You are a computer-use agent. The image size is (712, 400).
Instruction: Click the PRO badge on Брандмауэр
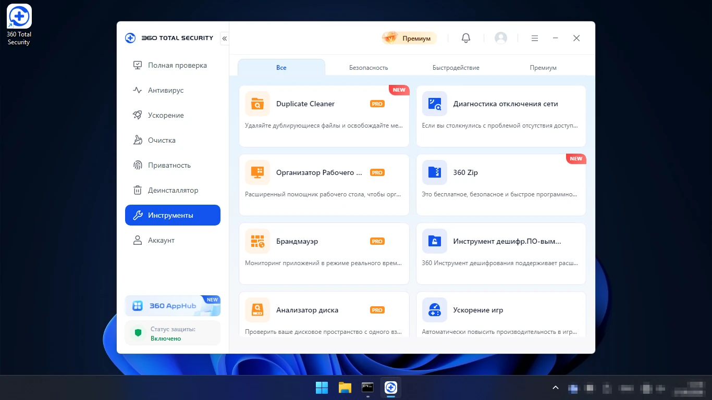point(377,241)
